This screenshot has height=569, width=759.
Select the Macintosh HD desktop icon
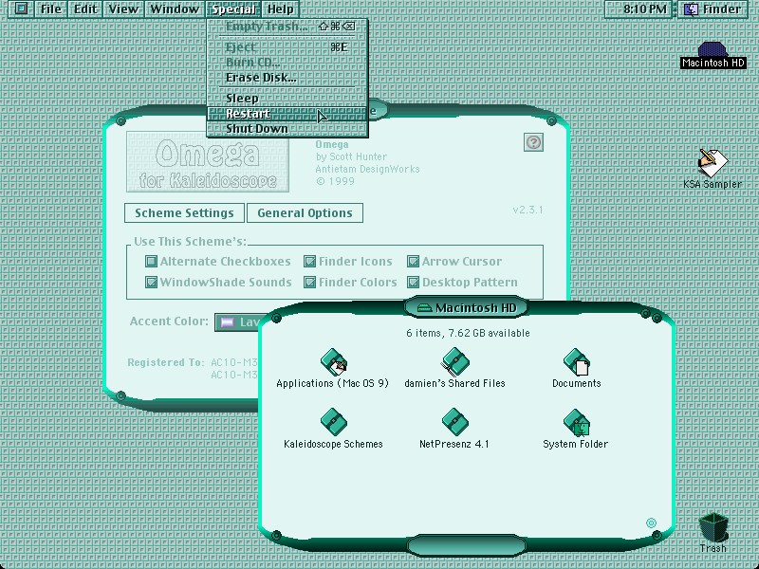pyautogui.click(x=713, y=55)
